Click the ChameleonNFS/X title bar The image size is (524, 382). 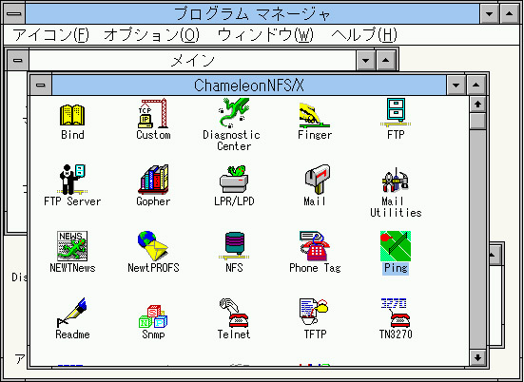pos(249,86)
